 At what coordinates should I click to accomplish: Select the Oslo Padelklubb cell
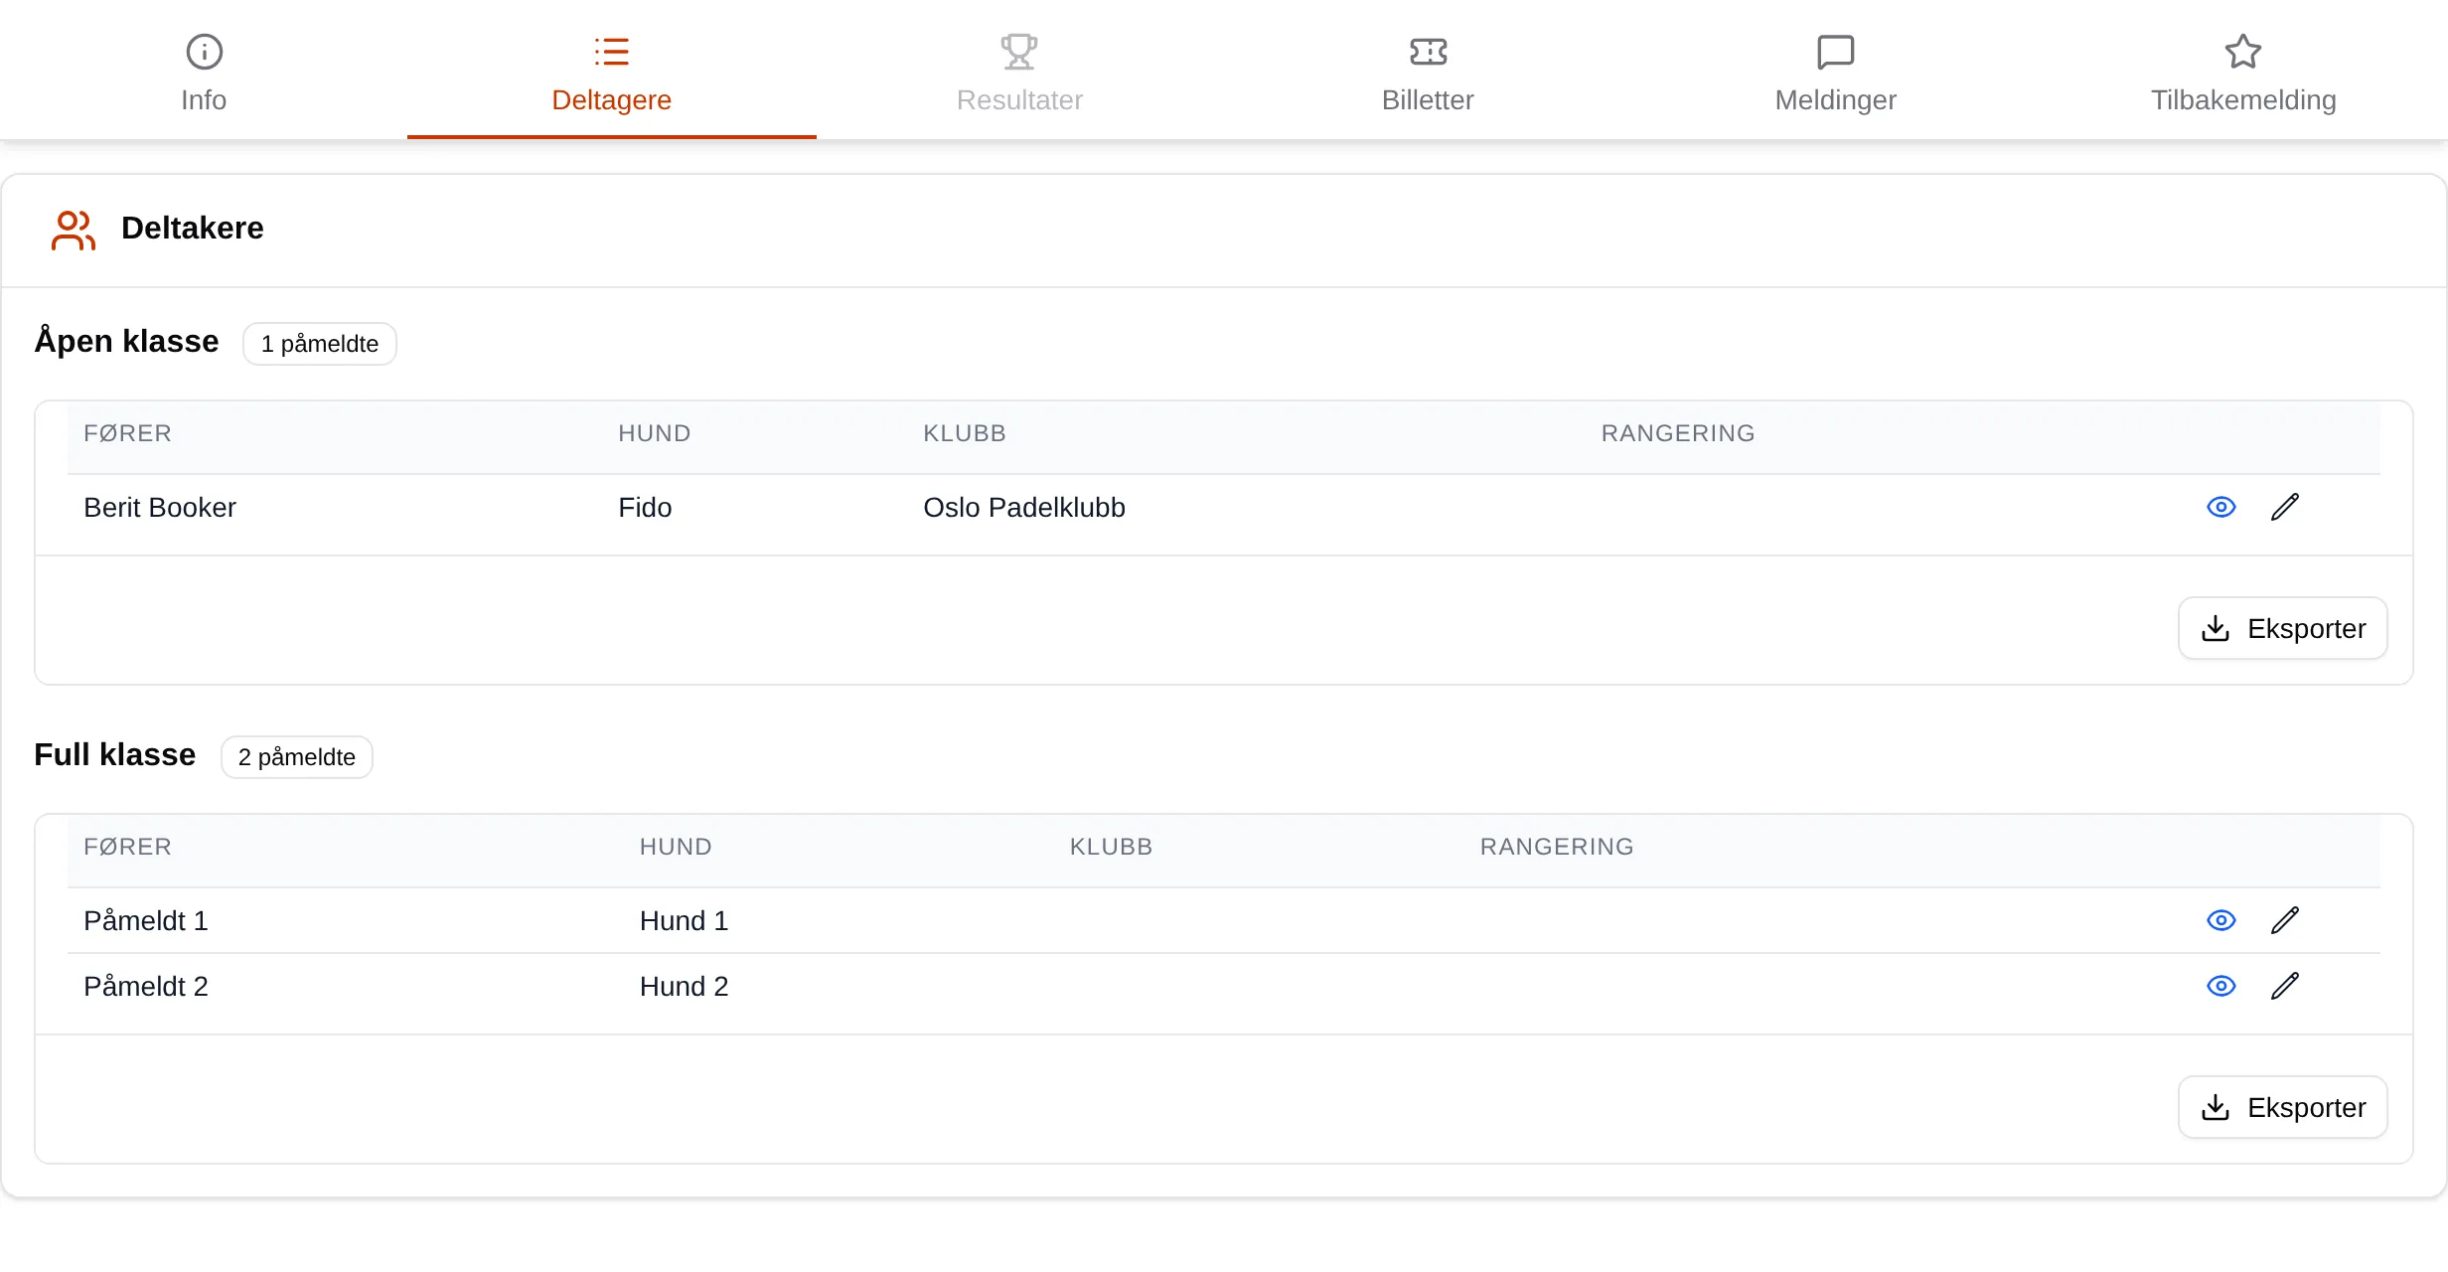(1023, 508)
